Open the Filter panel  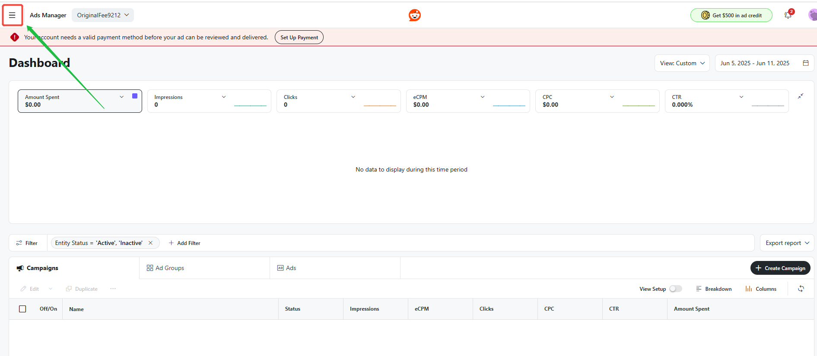click(x=27, y=243)
